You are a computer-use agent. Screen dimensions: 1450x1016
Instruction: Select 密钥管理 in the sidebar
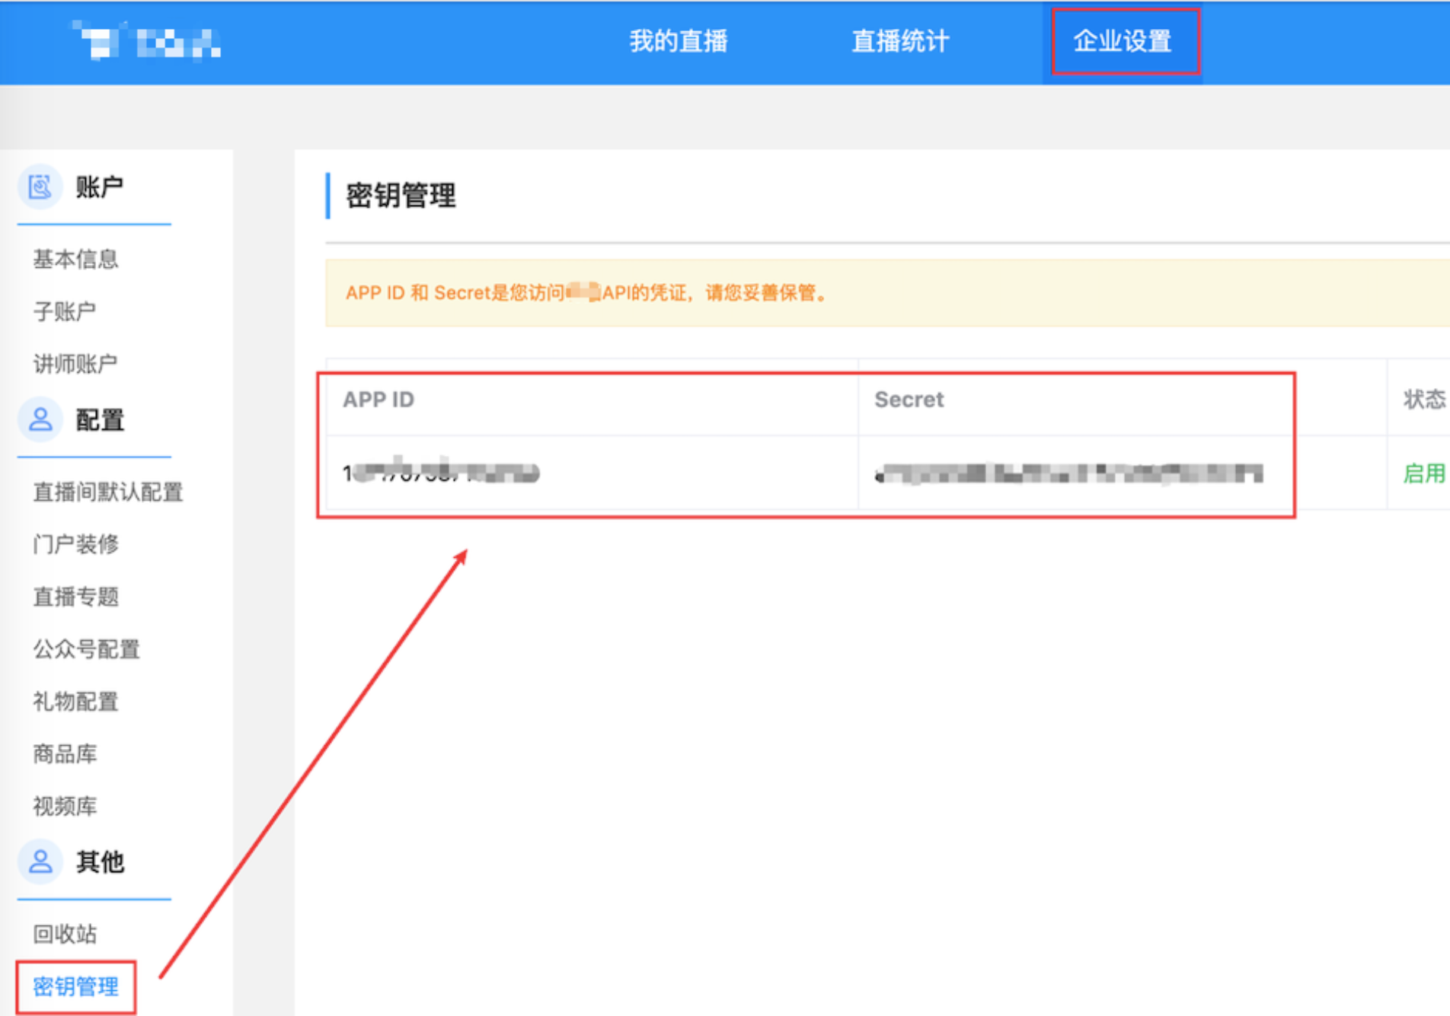coord(75,987)
